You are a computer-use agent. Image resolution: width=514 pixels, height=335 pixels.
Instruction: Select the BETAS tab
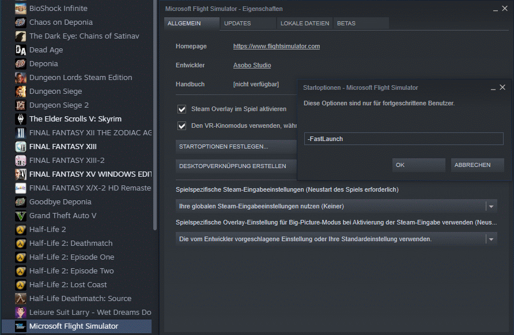(x=346, y=24)
